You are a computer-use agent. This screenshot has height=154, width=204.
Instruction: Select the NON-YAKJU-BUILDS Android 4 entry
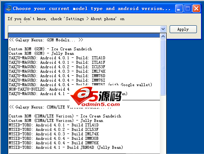(x=39, y=89)
